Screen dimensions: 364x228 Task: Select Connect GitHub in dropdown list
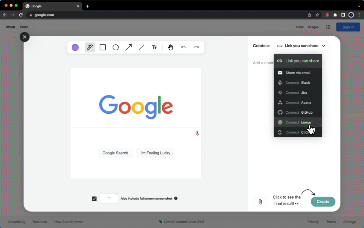pyautogui.click(x=297, y=112)
